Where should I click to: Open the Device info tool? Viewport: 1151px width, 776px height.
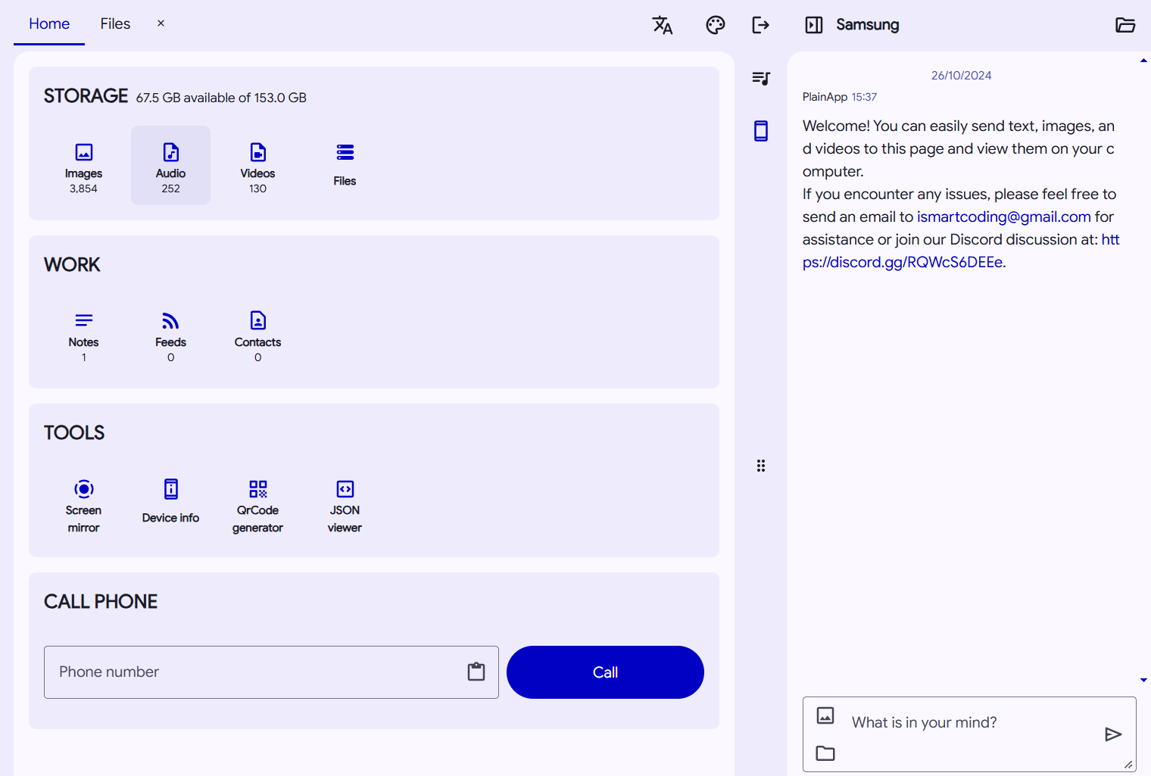click(x=170, y=503)
